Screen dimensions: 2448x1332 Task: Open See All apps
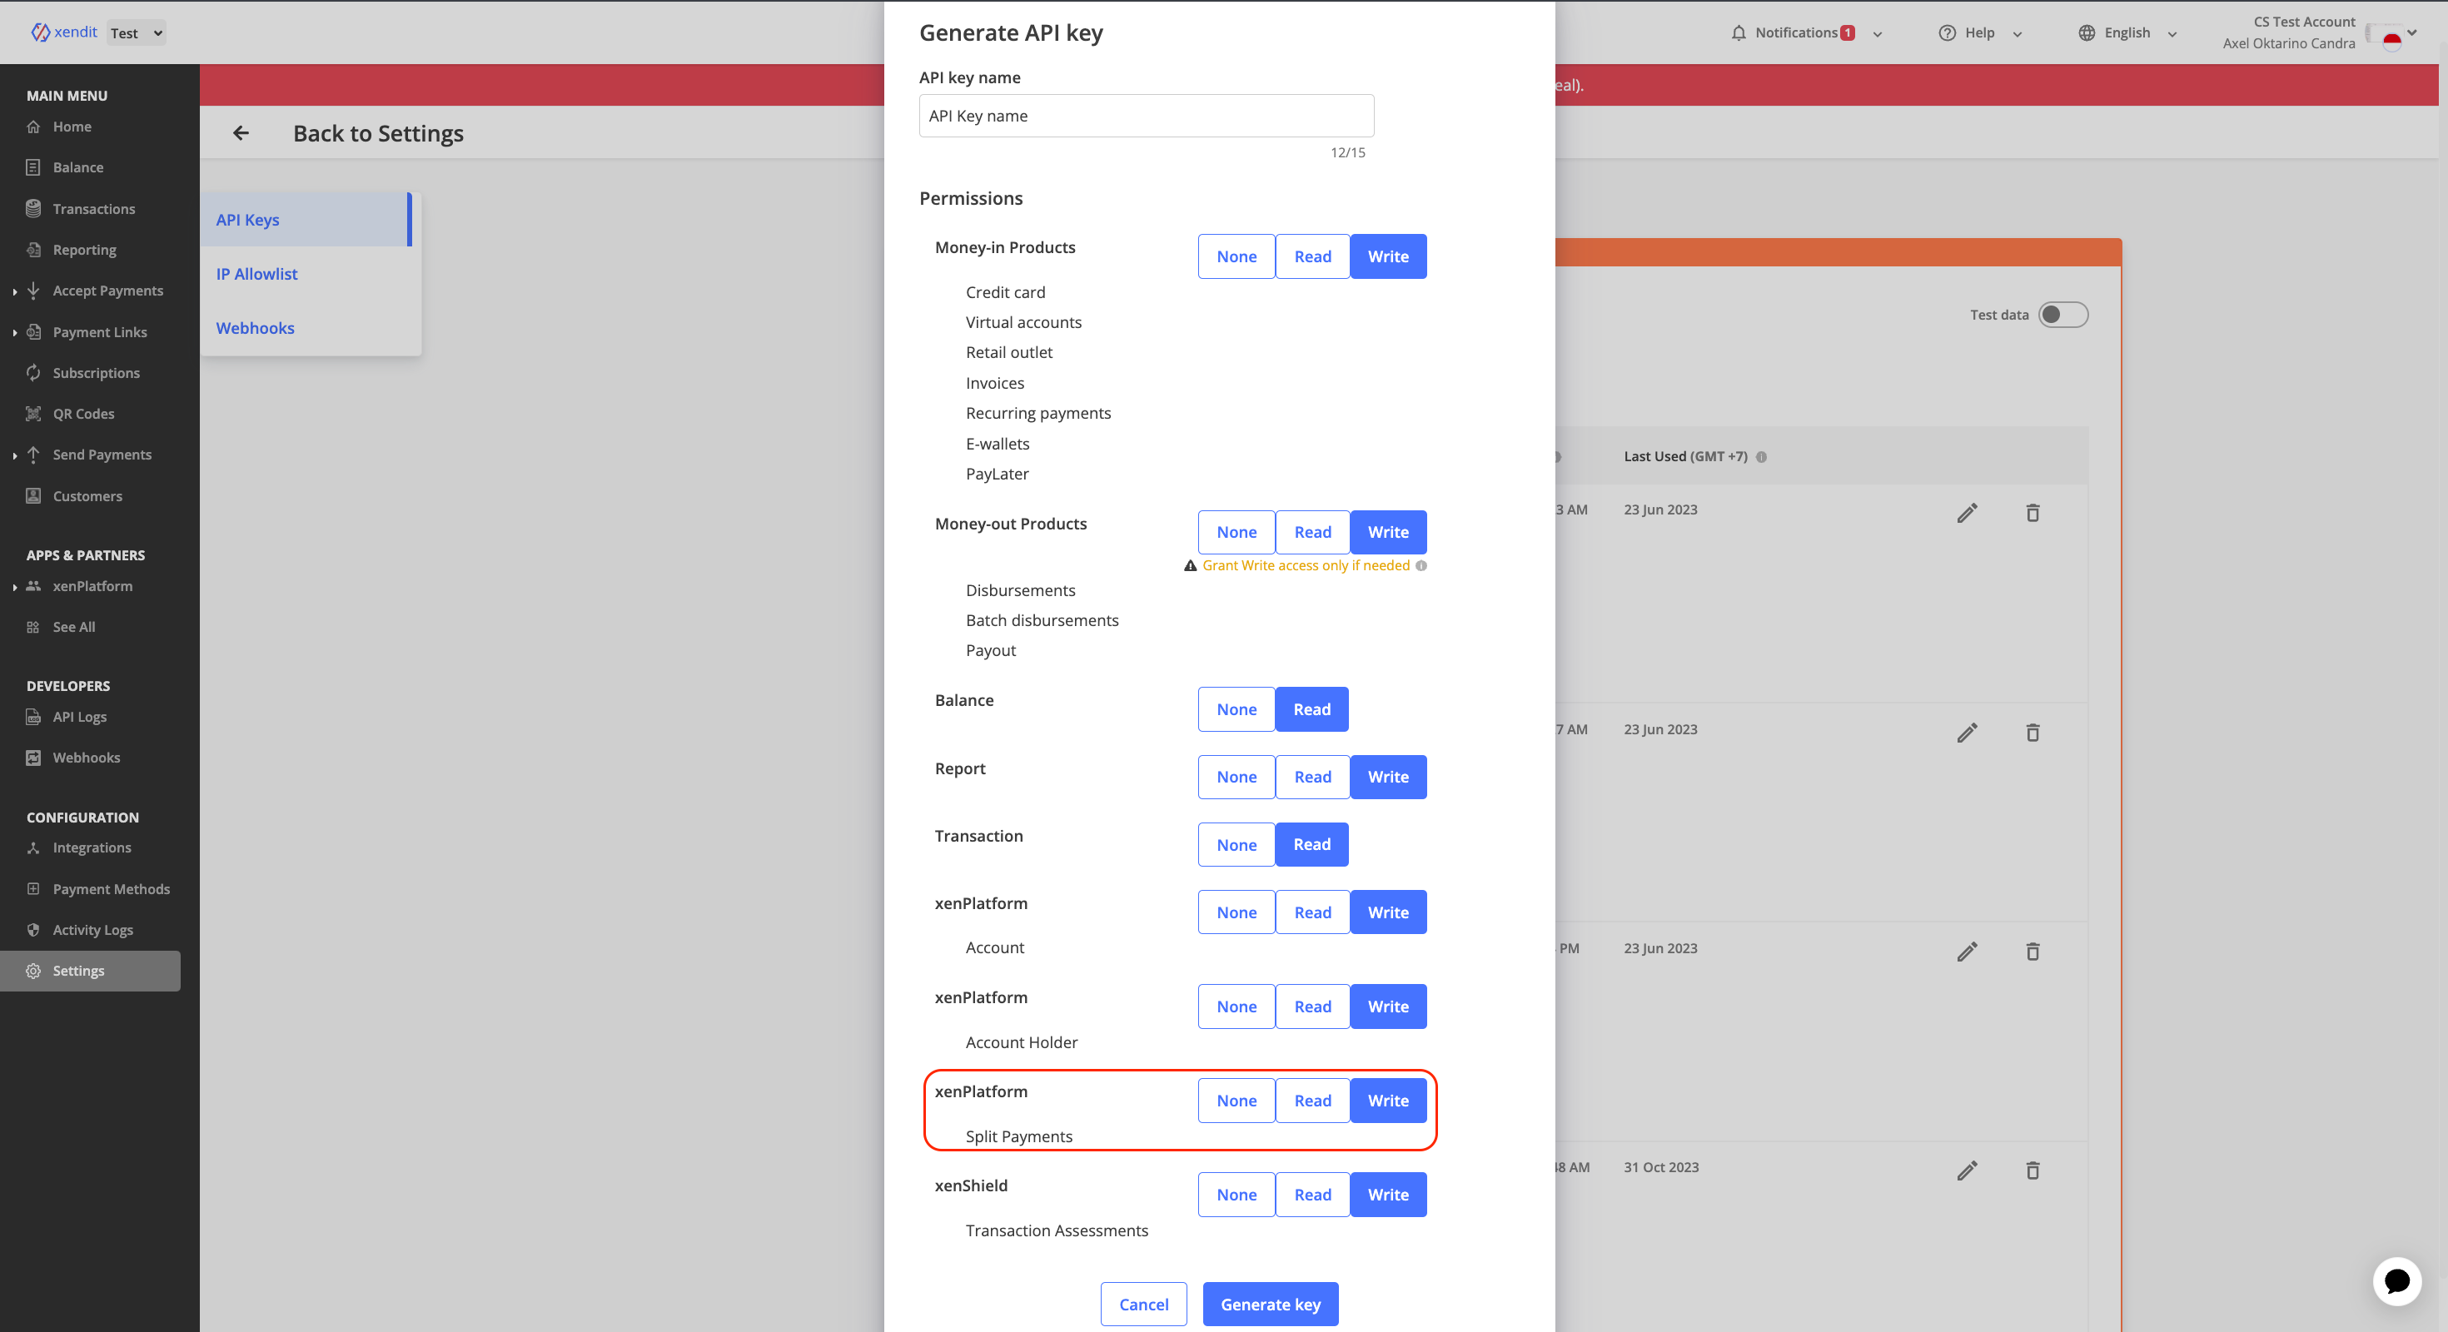pos(74,627)
